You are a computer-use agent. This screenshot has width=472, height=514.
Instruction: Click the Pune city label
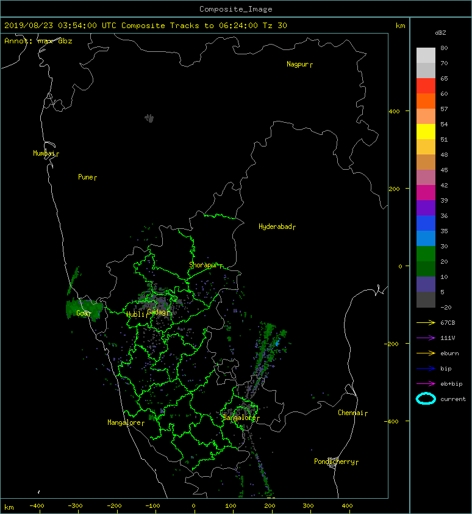[85, 177]
